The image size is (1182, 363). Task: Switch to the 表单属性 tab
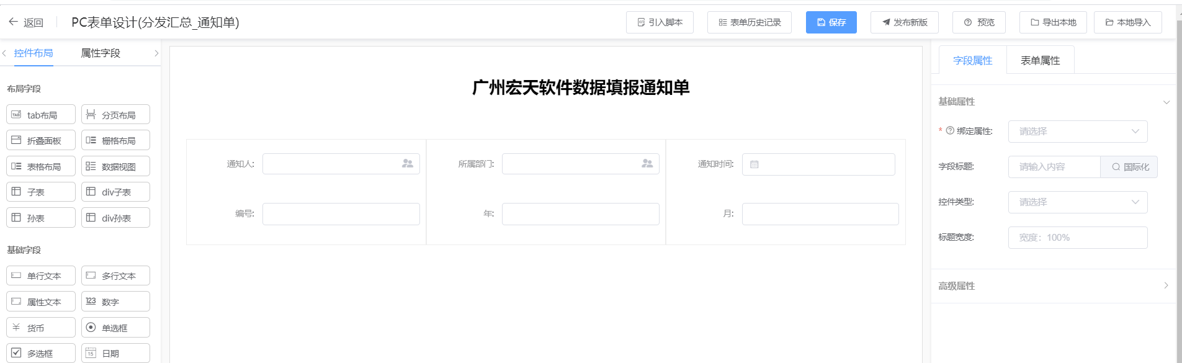pyautogui.click(x=1041, y=60)
